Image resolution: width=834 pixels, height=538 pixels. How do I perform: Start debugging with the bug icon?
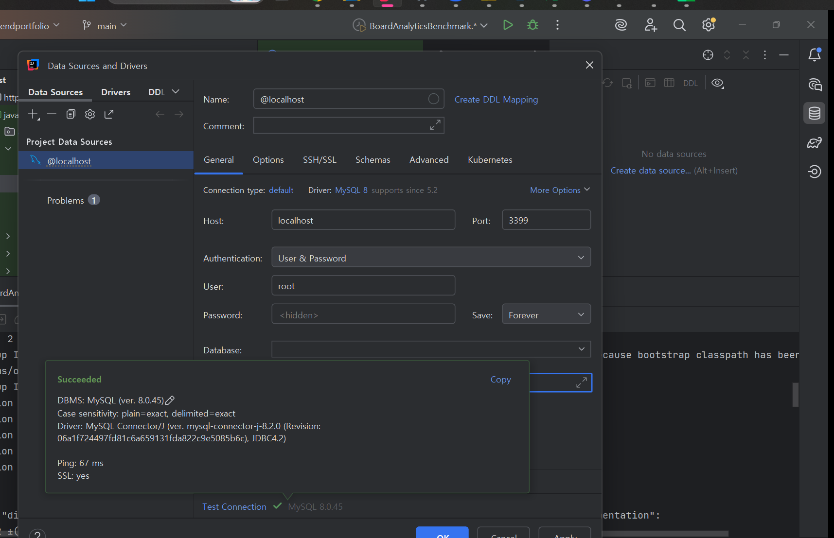pos(532,25)
